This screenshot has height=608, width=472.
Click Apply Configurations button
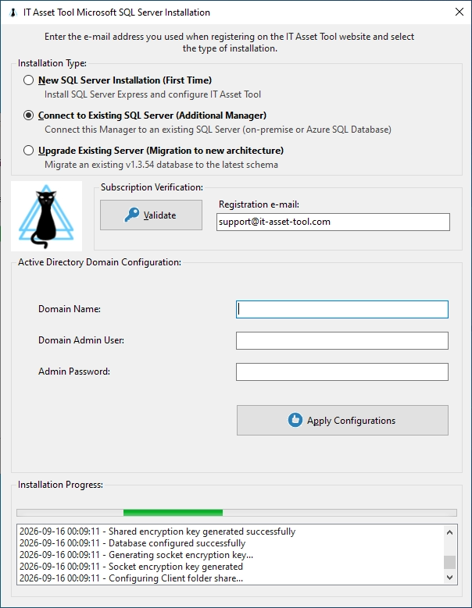point(342,421)
